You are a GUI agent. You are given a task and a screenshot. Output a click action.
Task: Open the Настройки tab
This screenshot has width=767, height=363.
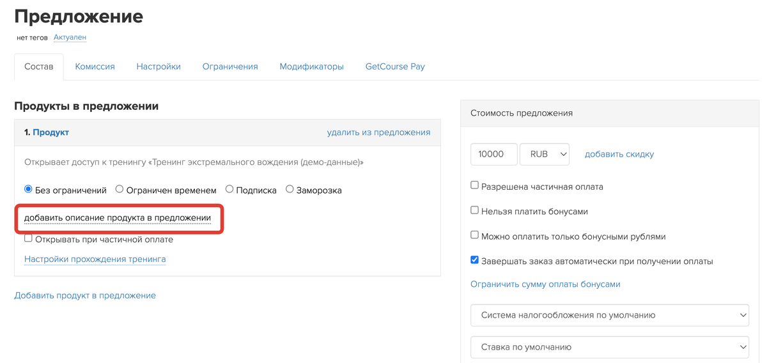click(x=159, y=66)
